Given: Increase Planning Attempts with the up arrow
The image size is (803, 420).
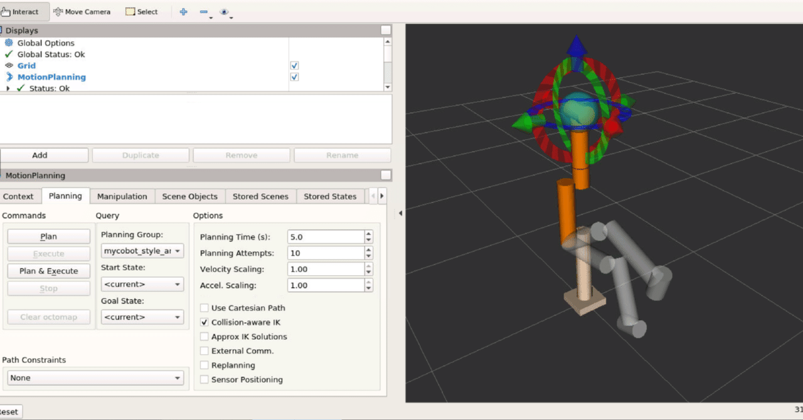Looking at the screenshot, I should 368,249.
